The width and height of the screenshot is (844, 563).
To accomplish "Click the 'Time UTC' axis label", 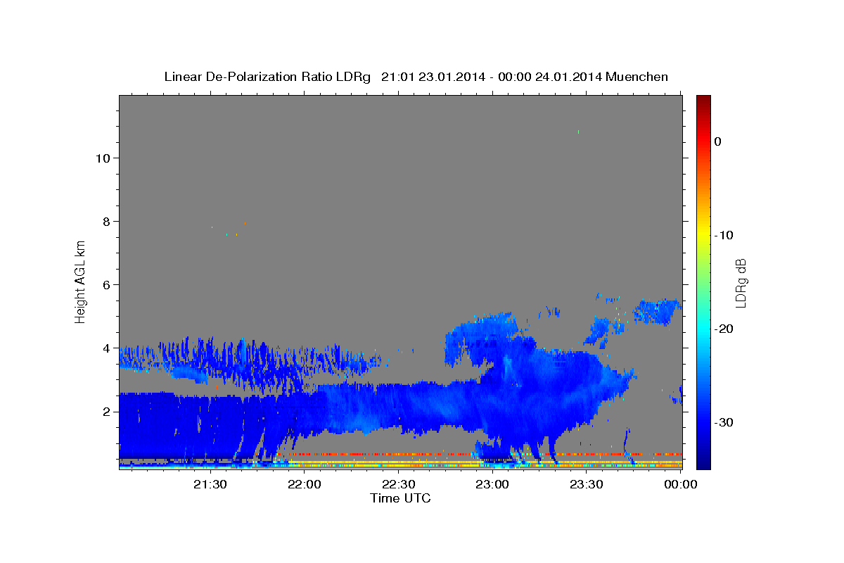I will [400, 498].
